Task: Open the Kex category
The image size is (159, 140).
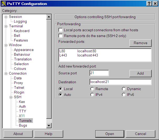Action: (22, 102)
